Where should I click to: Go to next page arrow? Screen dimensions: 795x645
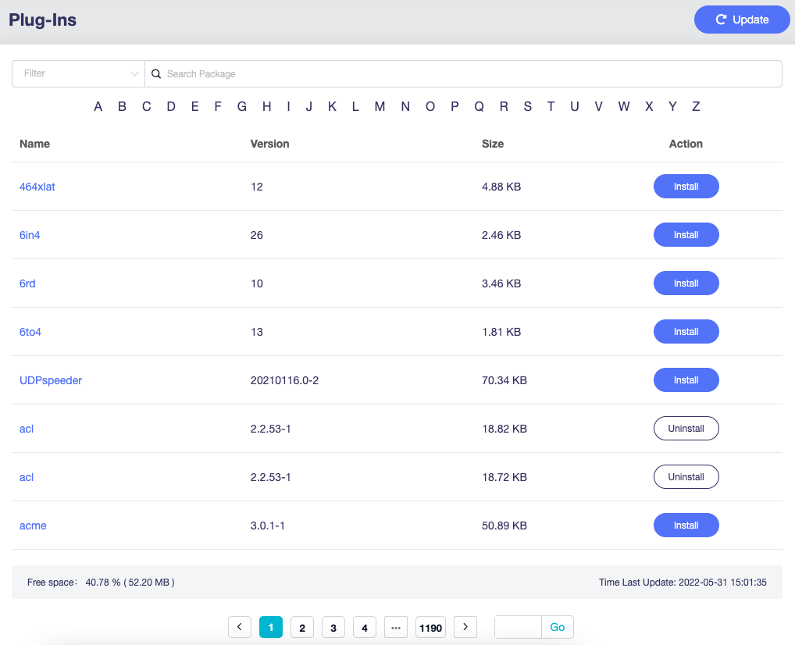(x=465, y=627)
